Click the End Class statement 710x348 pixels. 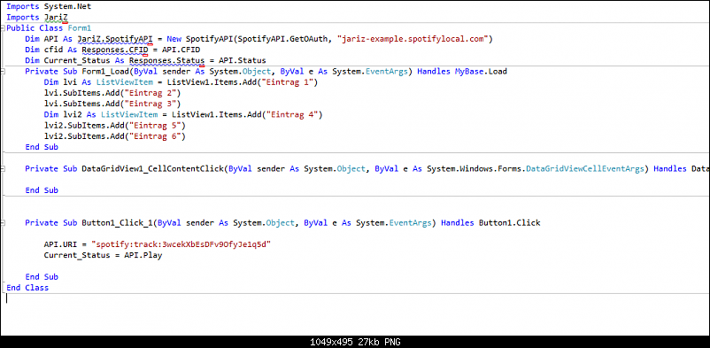point(27,288)
